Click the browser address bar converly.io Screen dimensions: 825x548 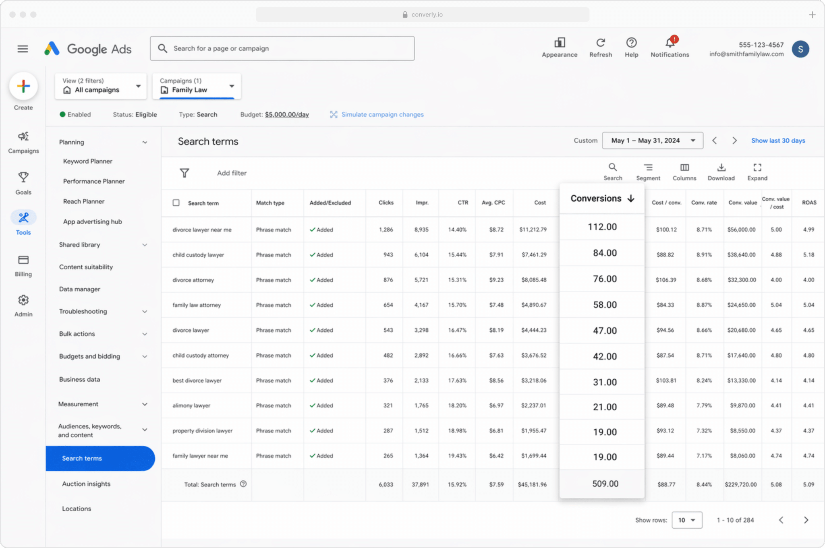[423, 15]
